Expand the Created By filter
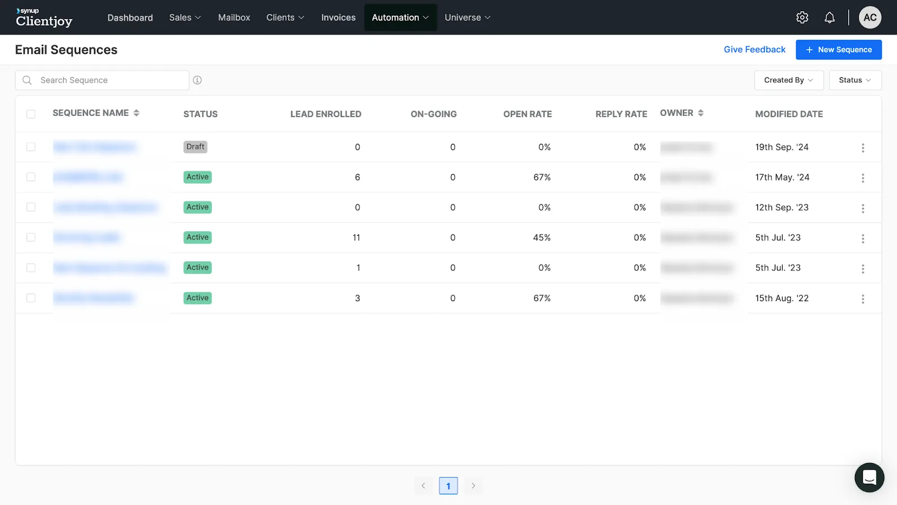897x505 pixels. click(x=789, y=80)
